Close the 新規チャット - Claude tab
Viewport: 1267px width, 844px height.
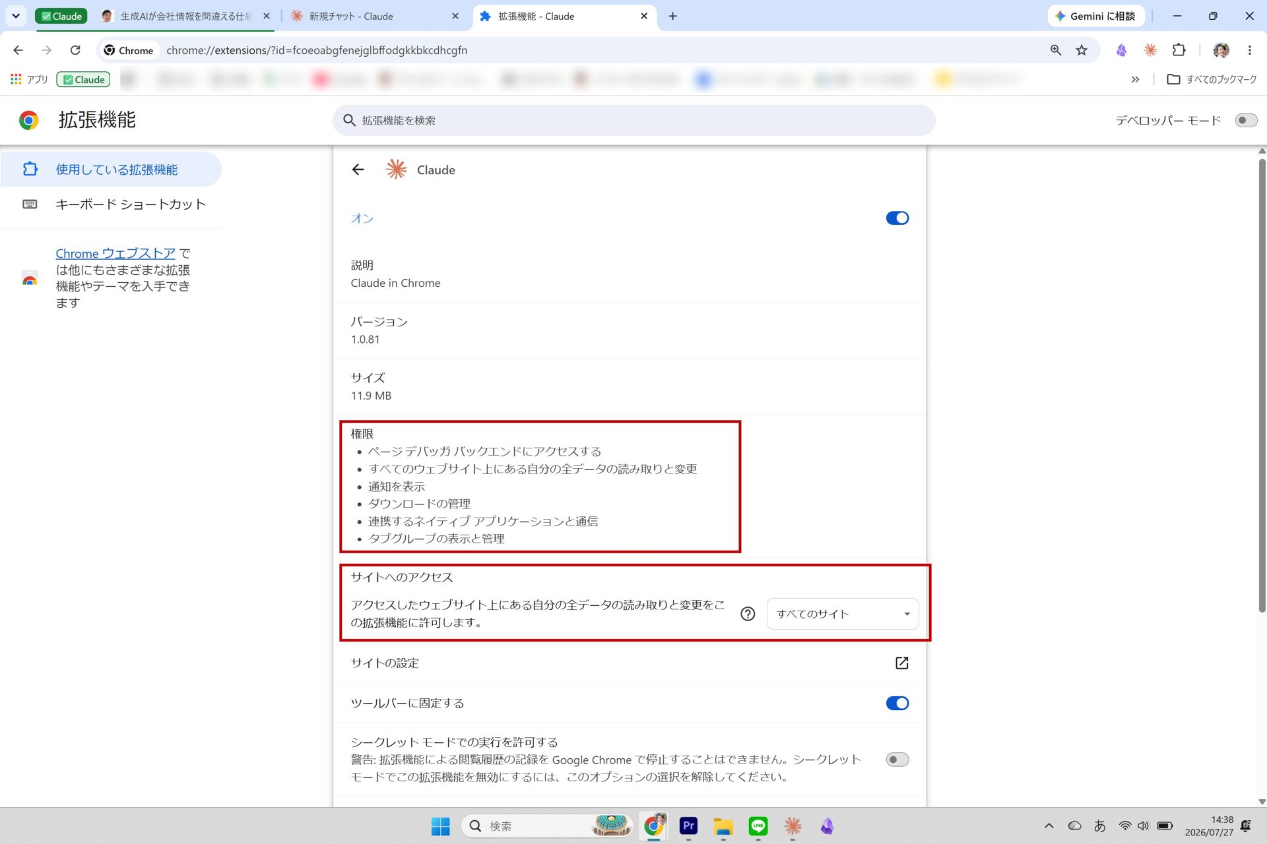click(x=455, y=16)
